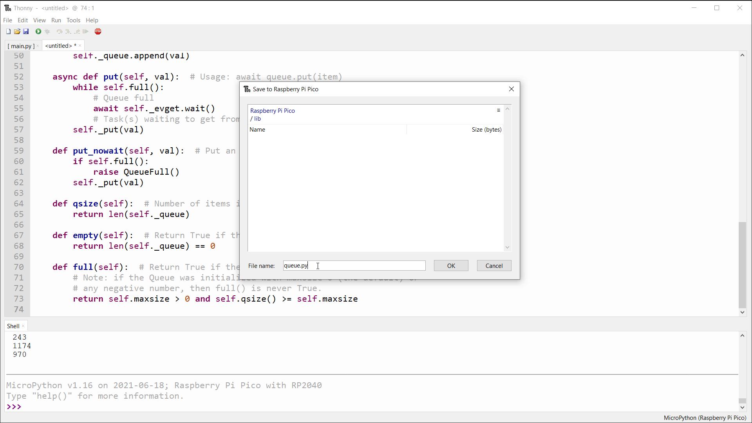Cancel the save dialog
Screen dimensions: 752x423
click(x=493, y=266)
